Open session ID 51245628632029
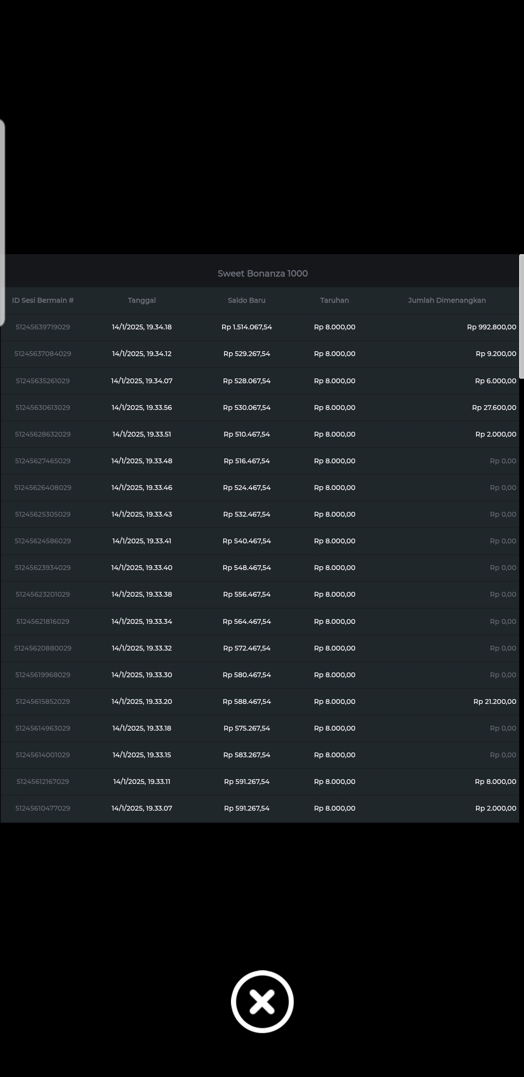Image resolution: width=524 pixels, height=1077 pixels. coord(43,434)
